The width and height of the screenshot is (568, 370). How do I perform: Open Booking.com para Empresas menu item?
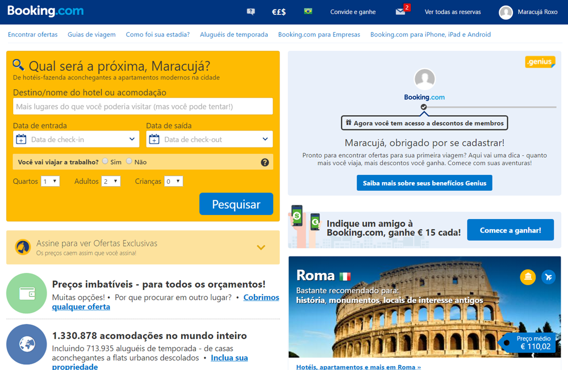coord(319,35)
